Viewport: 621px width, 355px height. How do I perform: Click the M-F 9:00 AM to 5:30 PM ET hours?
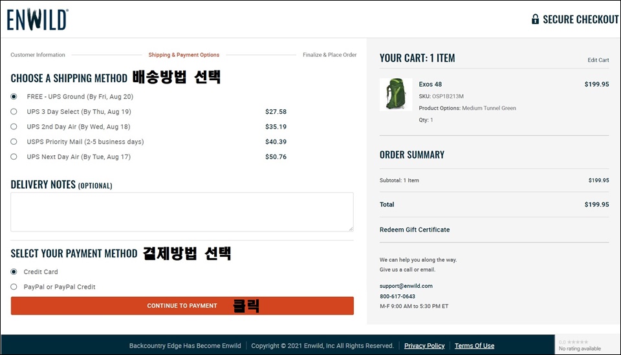coord(414,306)
